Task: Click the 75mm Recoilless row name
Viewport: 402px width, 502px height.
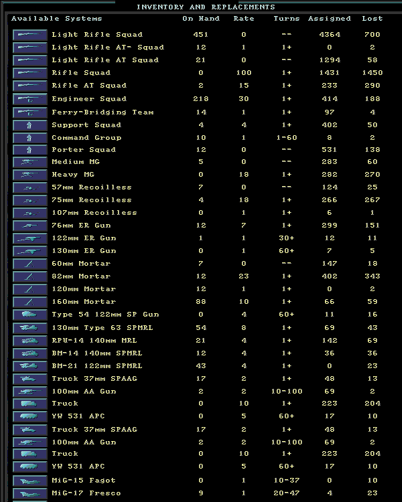Action: [92, 199]
